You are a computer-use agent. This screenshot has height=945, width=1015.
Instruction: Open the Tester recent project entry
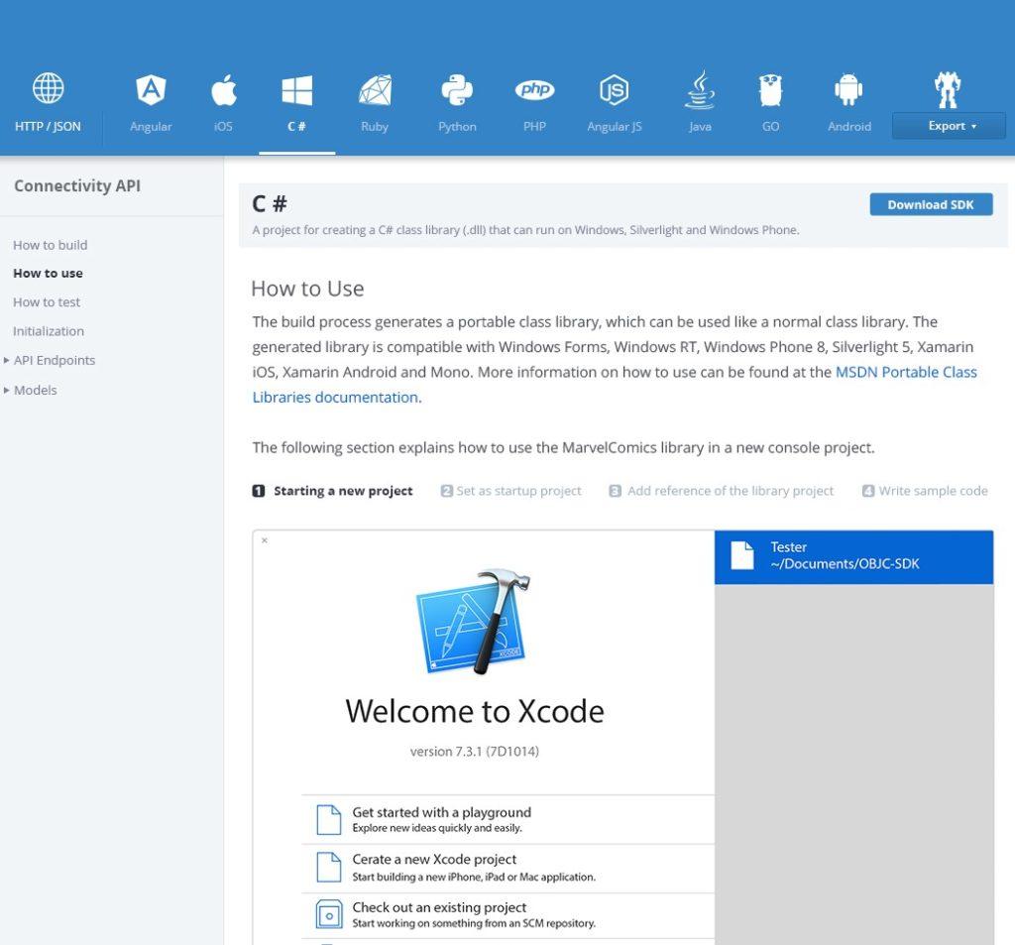coord(853,557)
